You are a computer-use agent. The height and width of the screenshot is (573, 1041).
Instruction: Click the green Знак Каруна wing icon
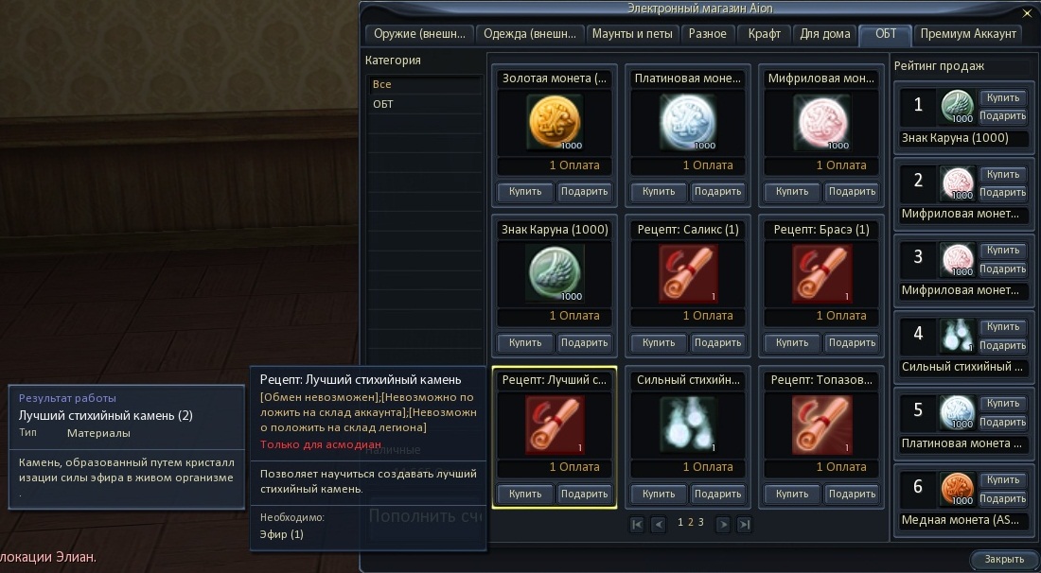(555, 273)
